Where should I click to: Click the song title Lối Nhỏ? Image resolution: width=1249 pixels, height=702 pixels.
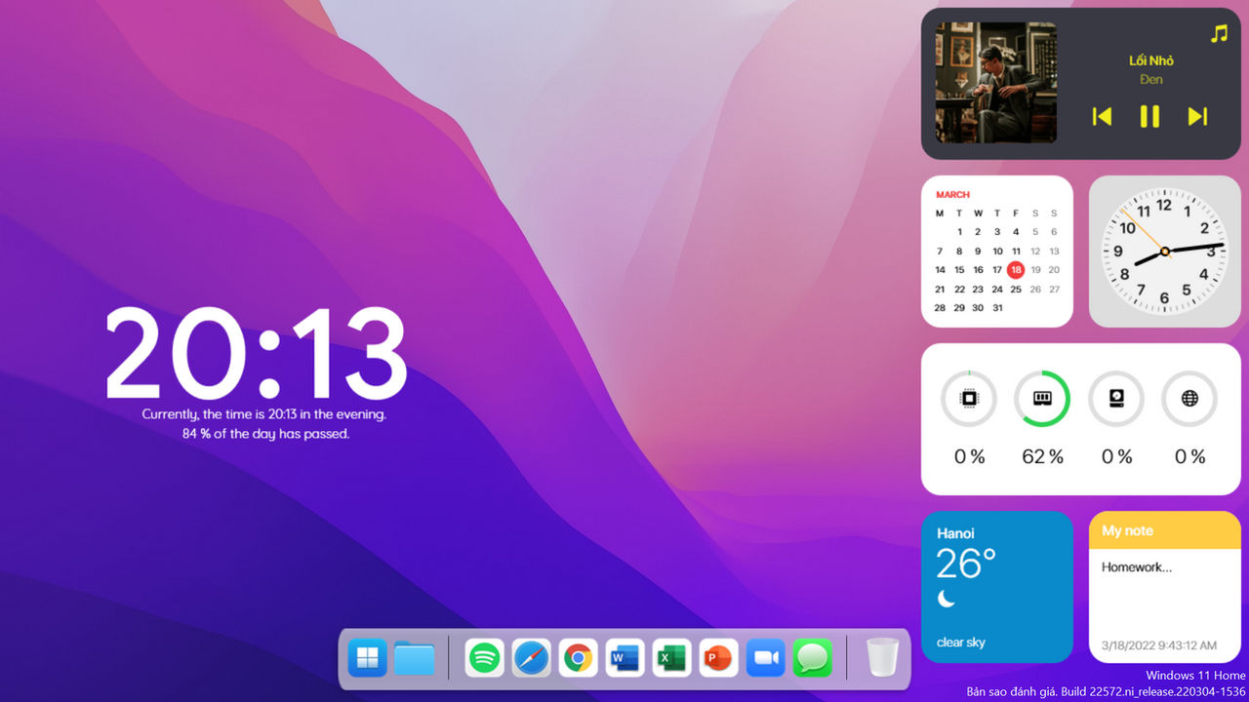pyautogui.click(x=1151, y=60)
